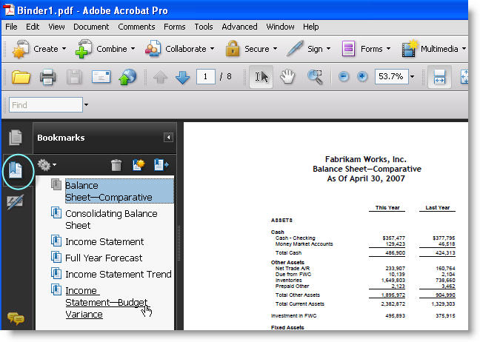Image resolution: width=480 pixels, height=342 pixels.
Task: Click the Create PDF icon
Action: point(21,49)
